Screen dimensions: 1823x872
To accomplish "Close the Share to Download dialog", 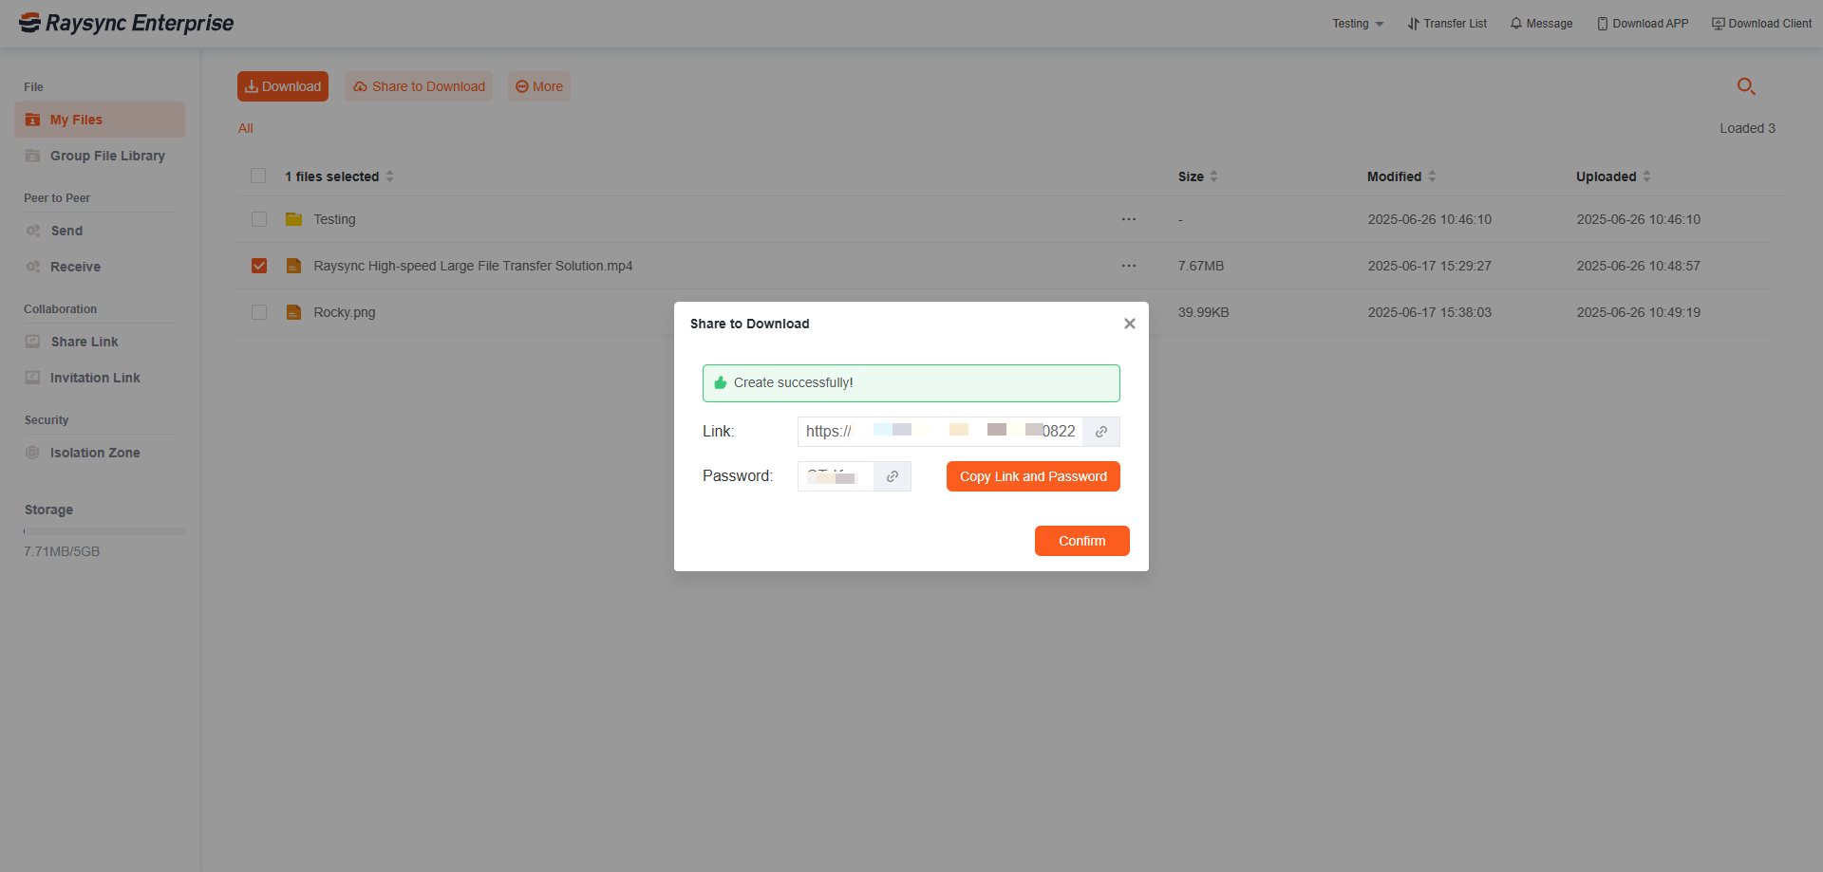I will click(x=1130, y=324).
